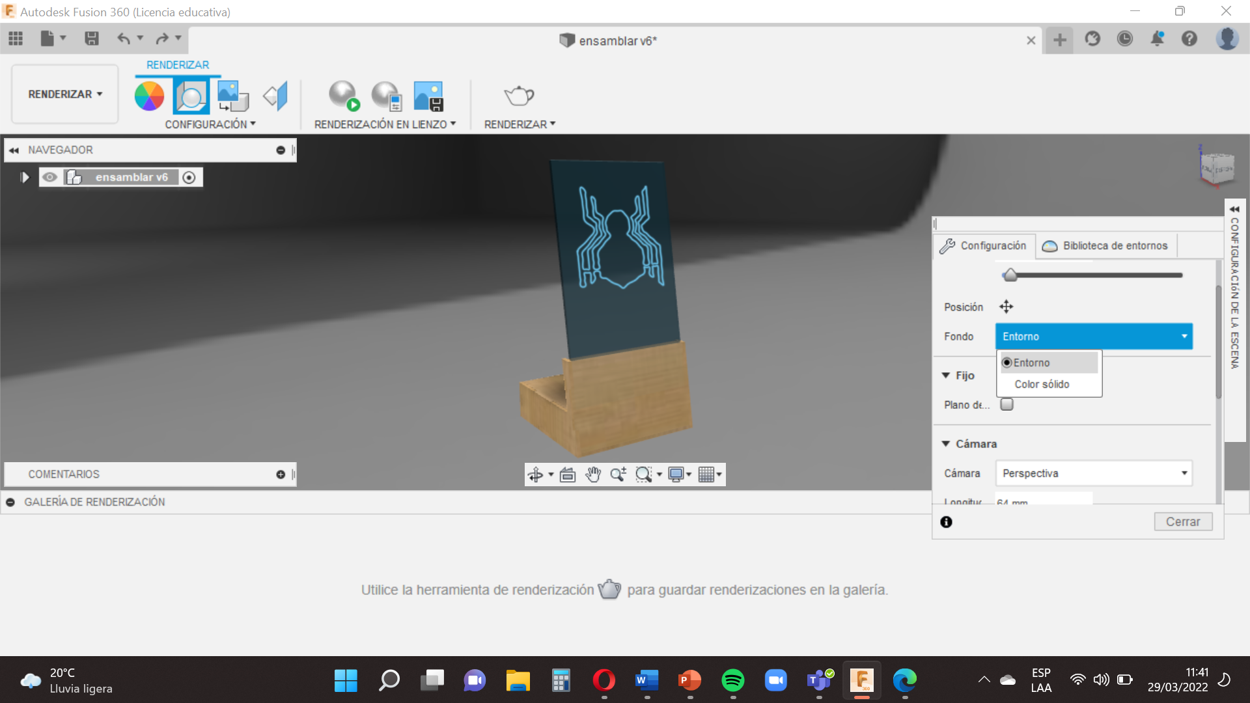1250x703 pixels.
Task: Close the ensamblar v6 document tab
Action: pos(1031,40)
